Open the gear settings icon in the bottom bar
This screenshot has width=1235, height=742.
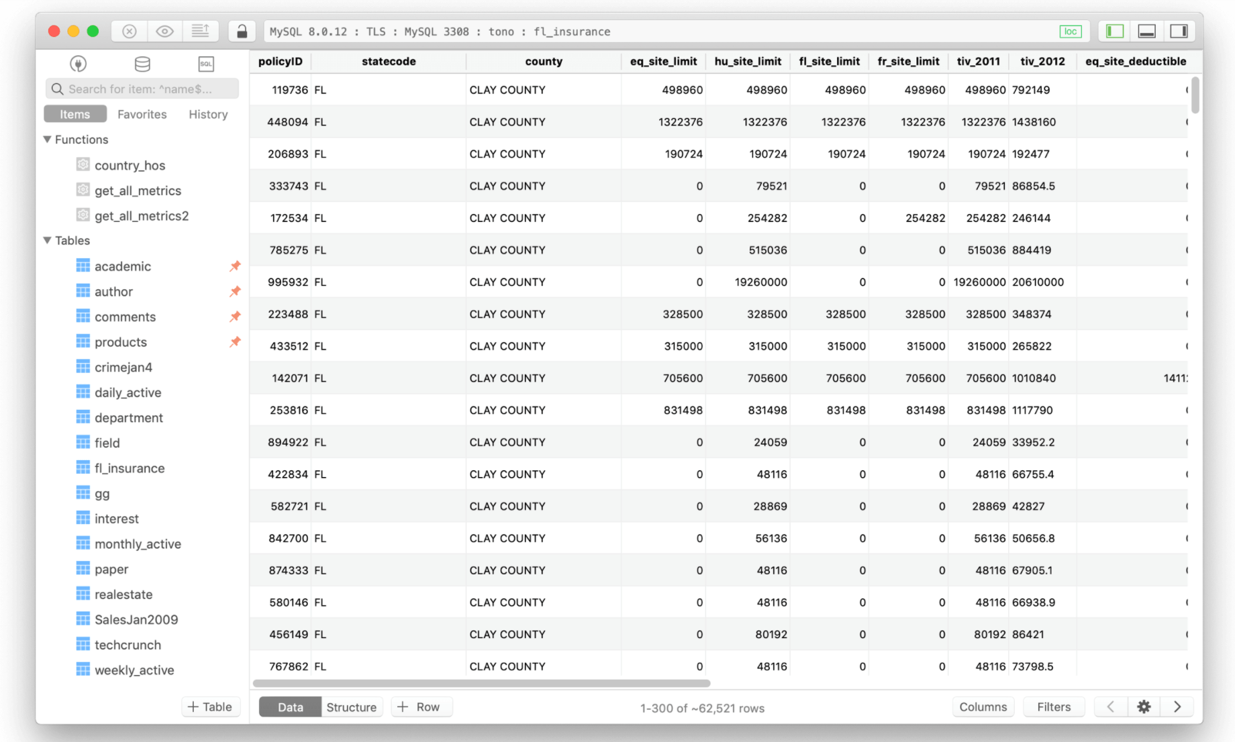click(1143, 706)
